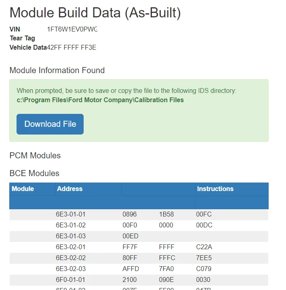The height and width of the screenshot is (290, 286).
Task: Select the Instructions column header
Action: click(215, 189)
